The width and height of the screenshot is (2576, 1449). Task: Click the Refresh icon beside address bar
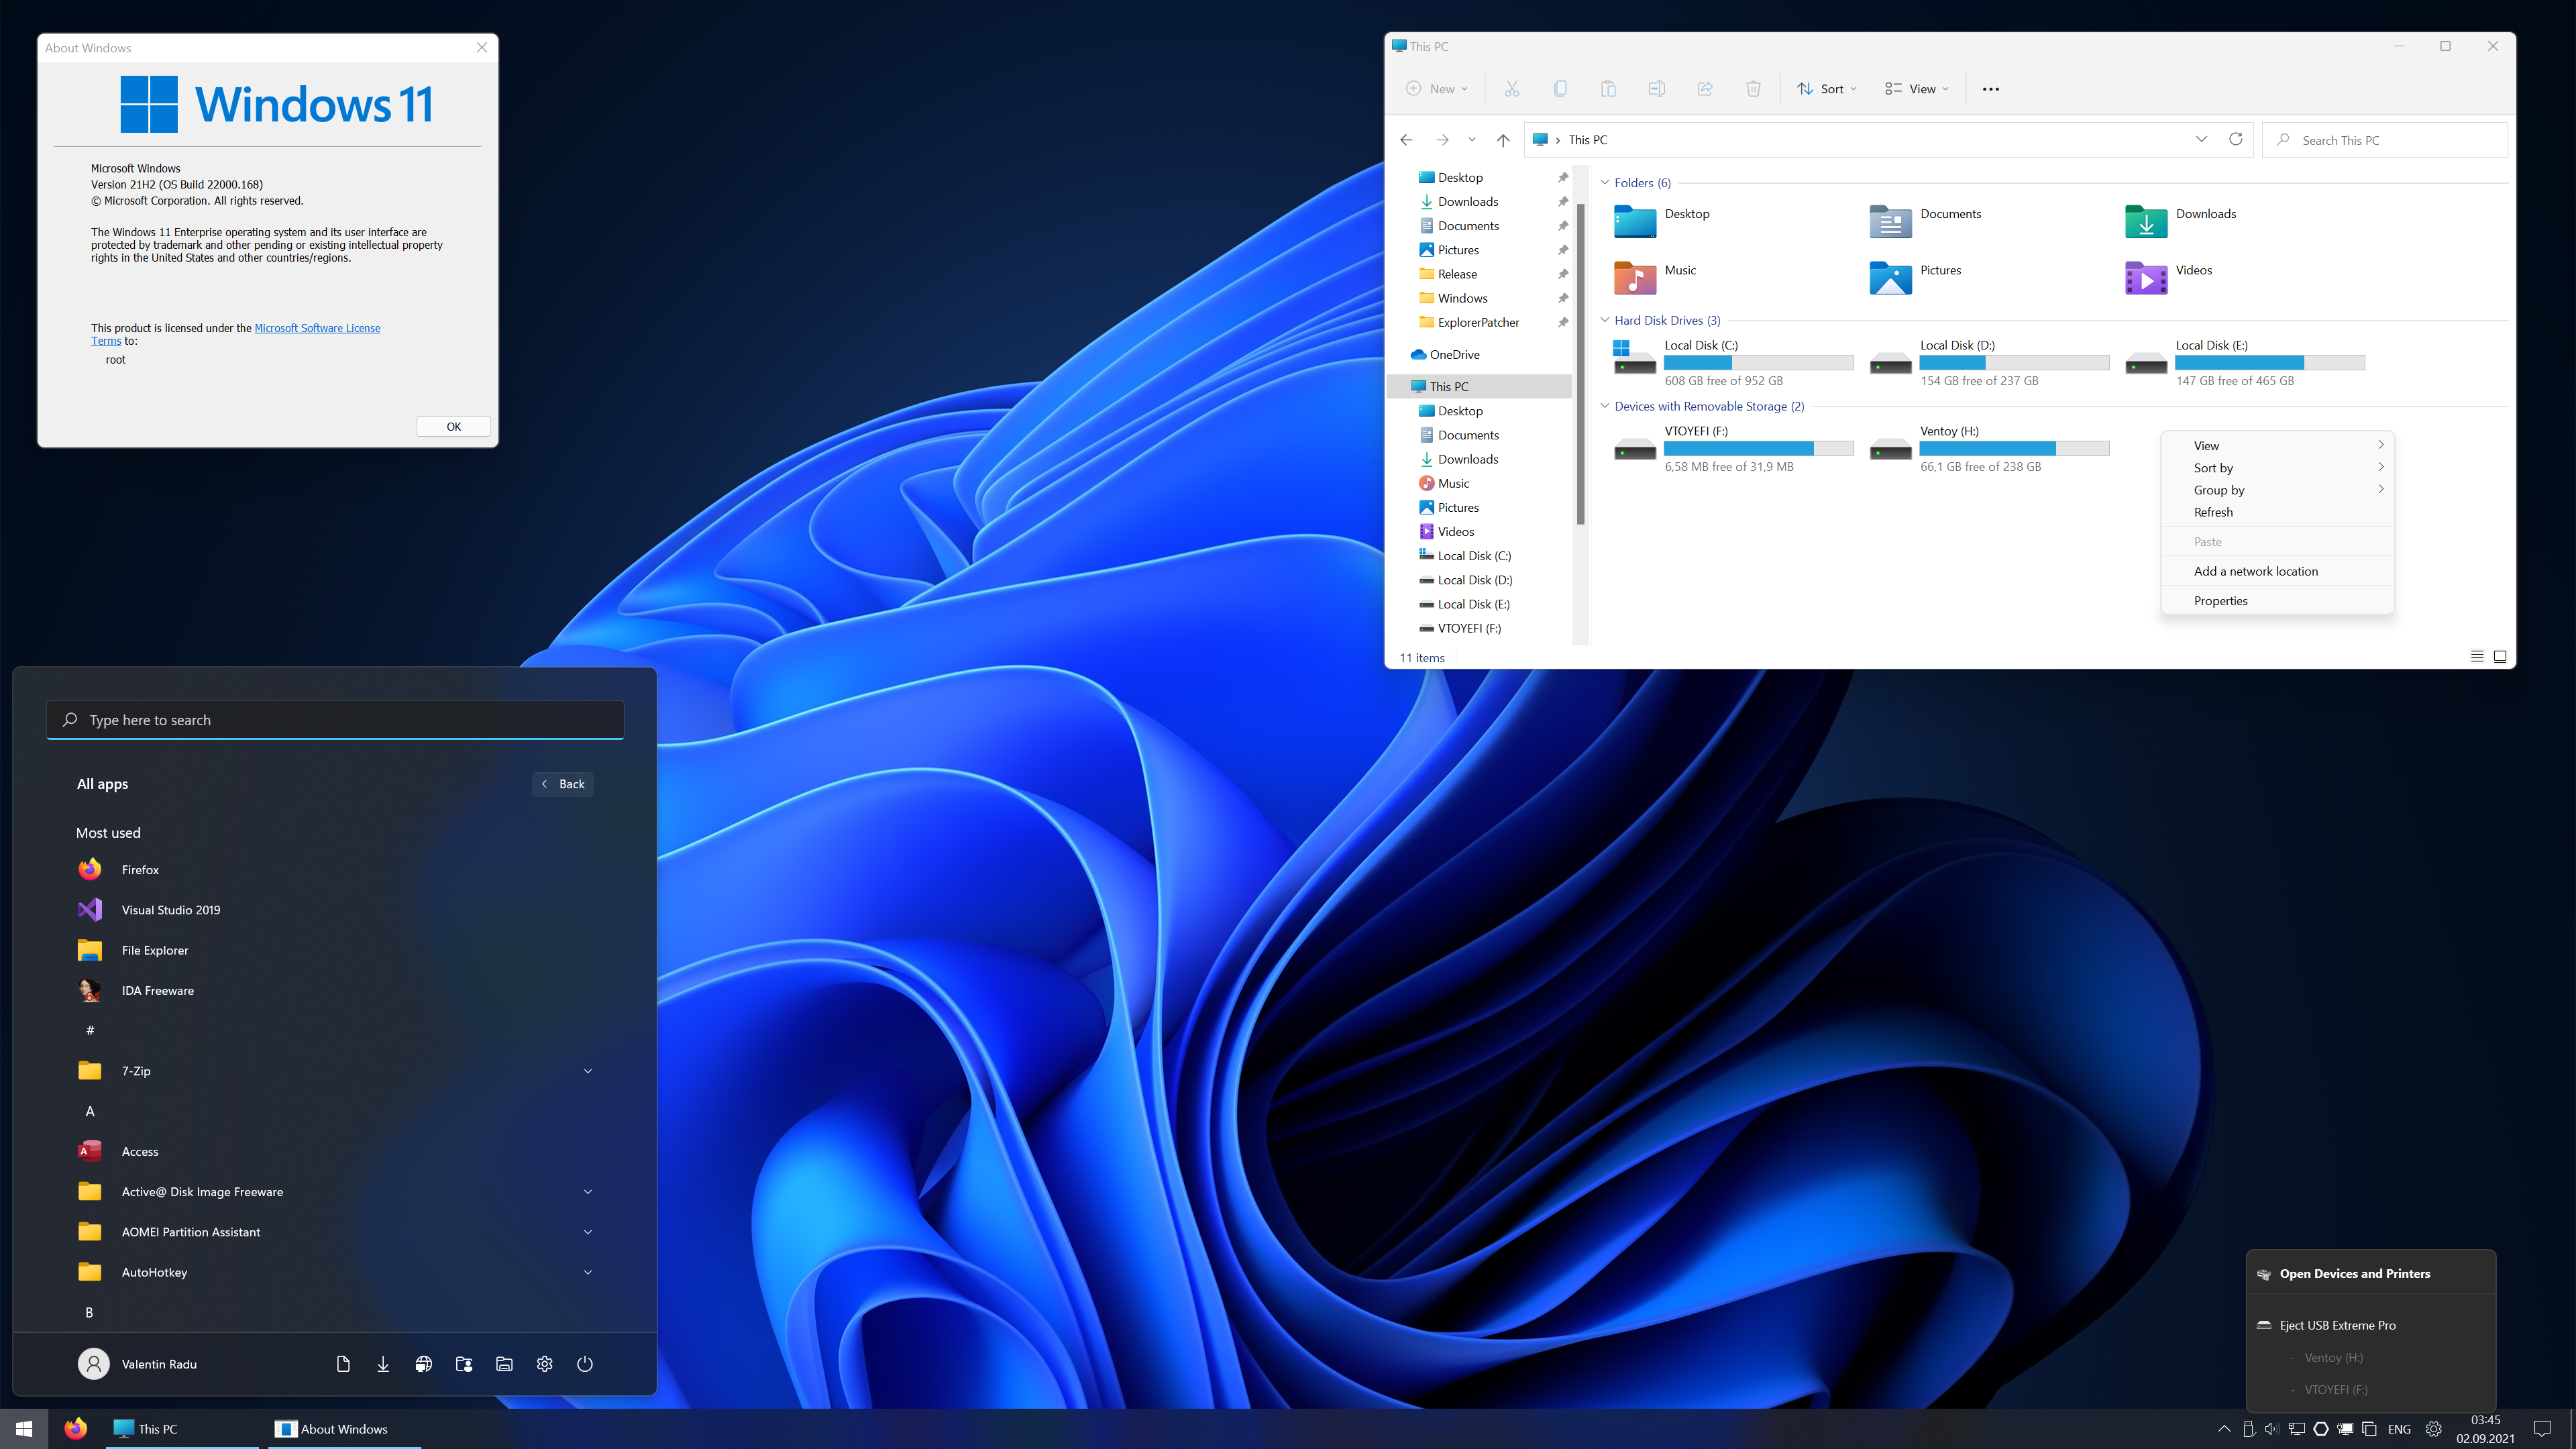2236,139
